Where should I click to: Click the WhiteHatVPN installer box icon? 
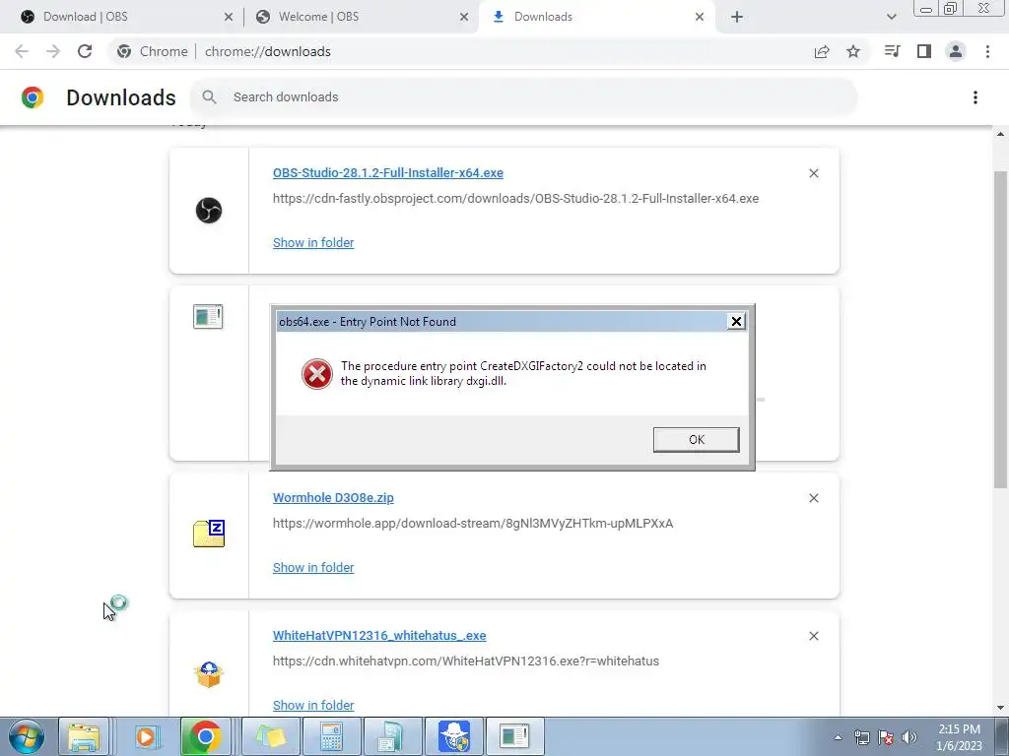[x=209, y=674]
